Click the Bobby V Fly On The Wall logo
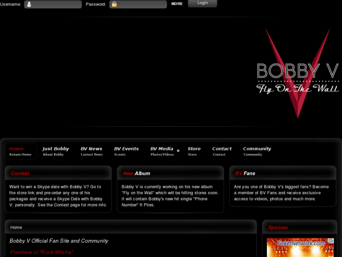The width and height of the screenshot is (342, 257). click(298, 73)
